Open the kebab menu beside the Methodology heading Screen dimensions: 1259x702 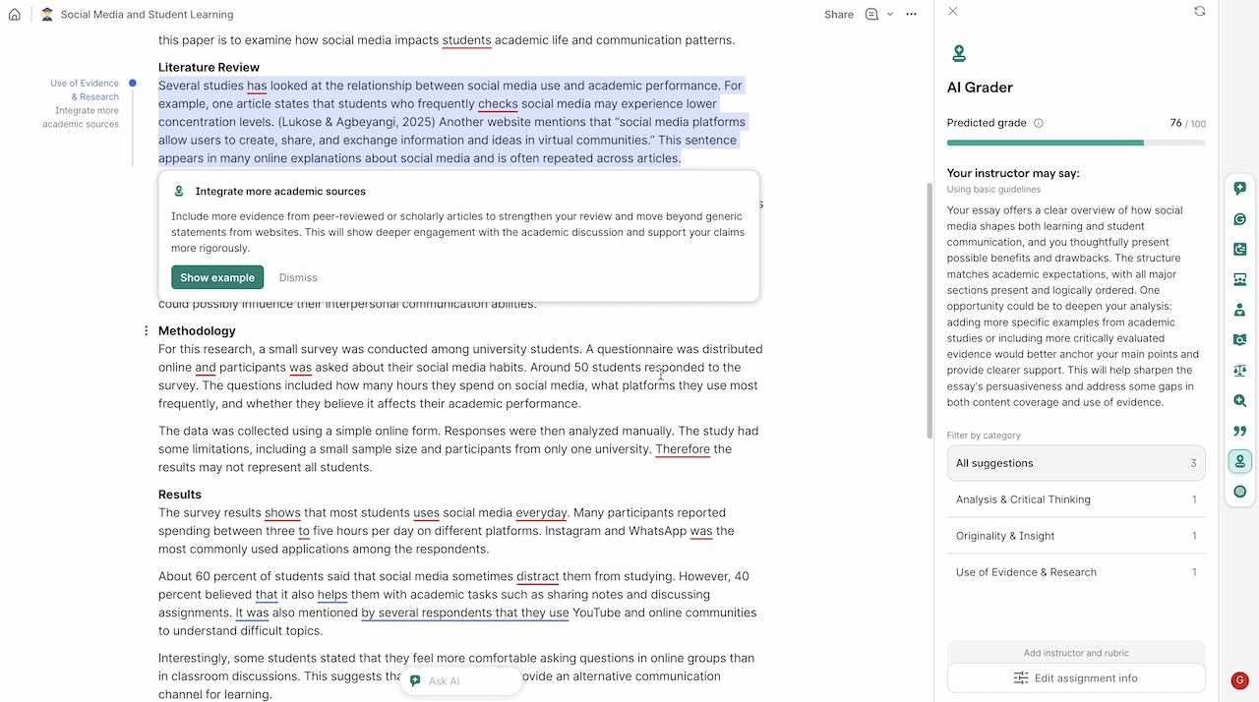click(x=146, y=330)
